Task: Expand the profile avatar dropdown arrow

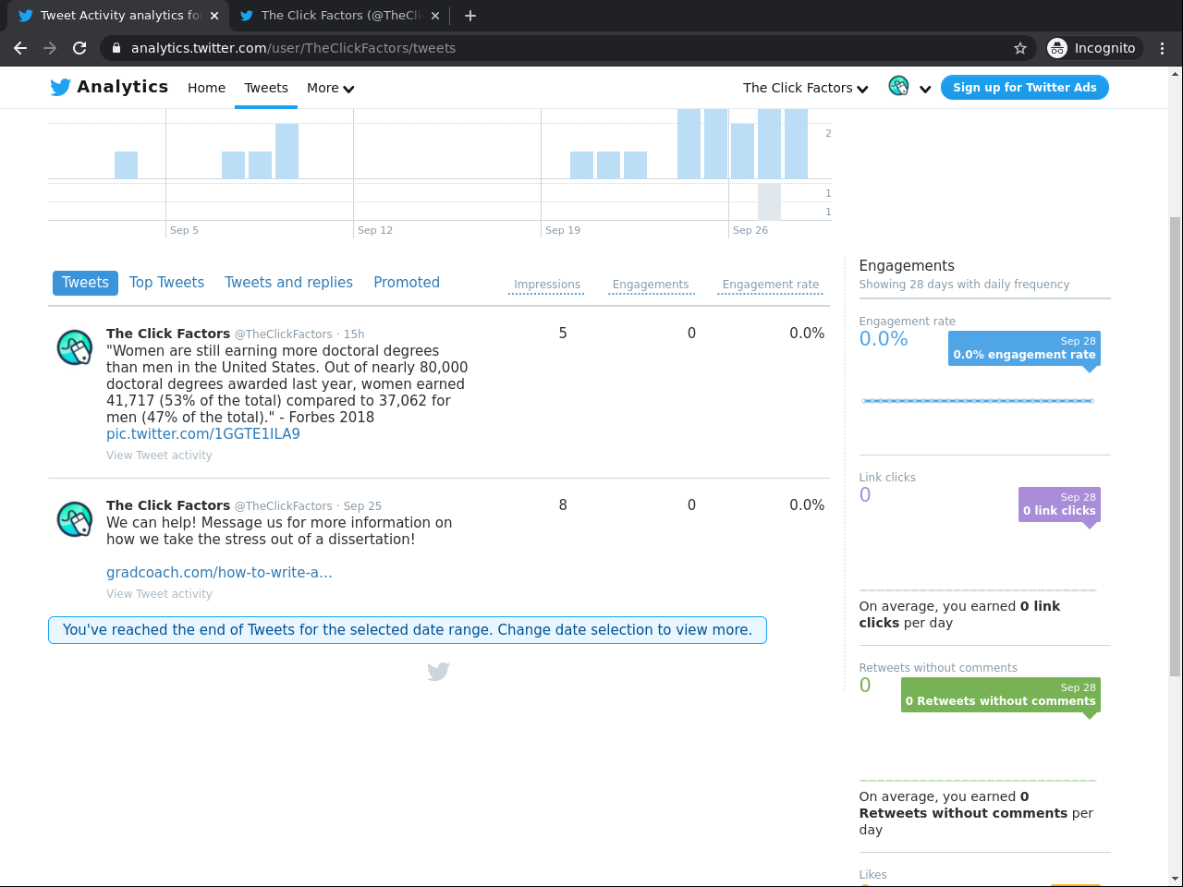Action: [925, 90]
